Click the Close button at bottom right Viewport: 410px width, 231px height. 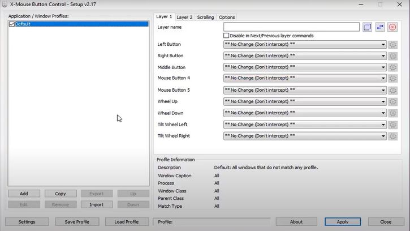(386, 222)
